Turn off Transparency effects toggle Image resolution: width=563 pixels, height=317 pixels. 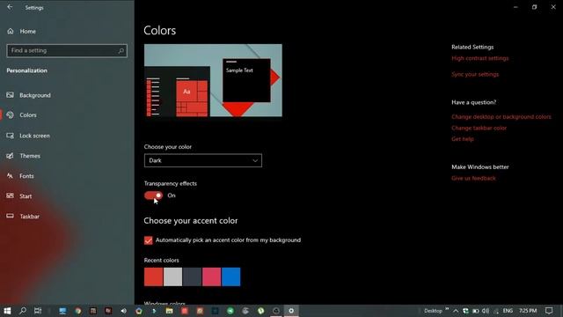point(154,195)
